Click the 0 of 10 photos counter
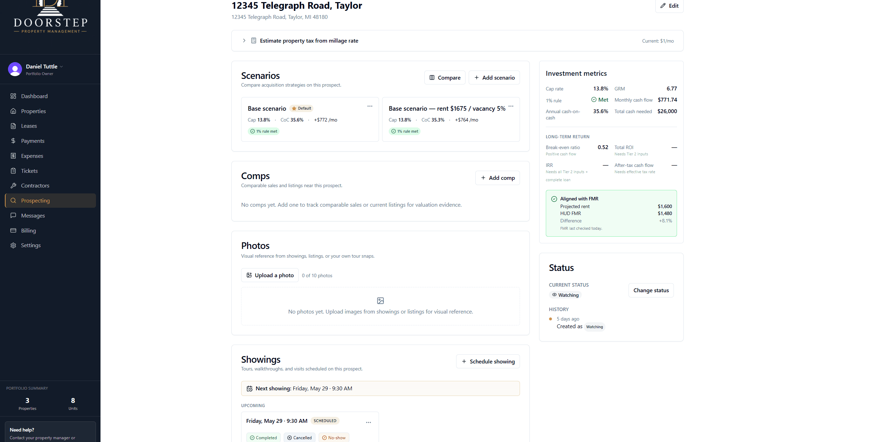 click(x=317, y=275)
